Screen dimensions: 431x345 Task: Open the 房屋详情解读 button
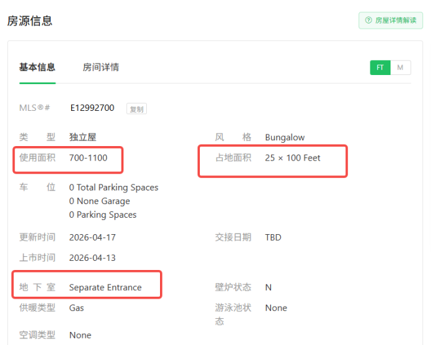click(391, 20)
